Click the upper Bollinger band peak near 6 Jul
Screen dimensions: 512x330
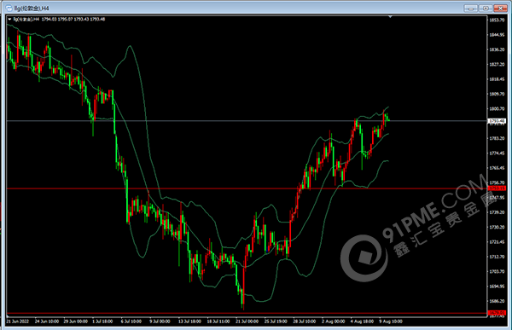tap(130, 46)
